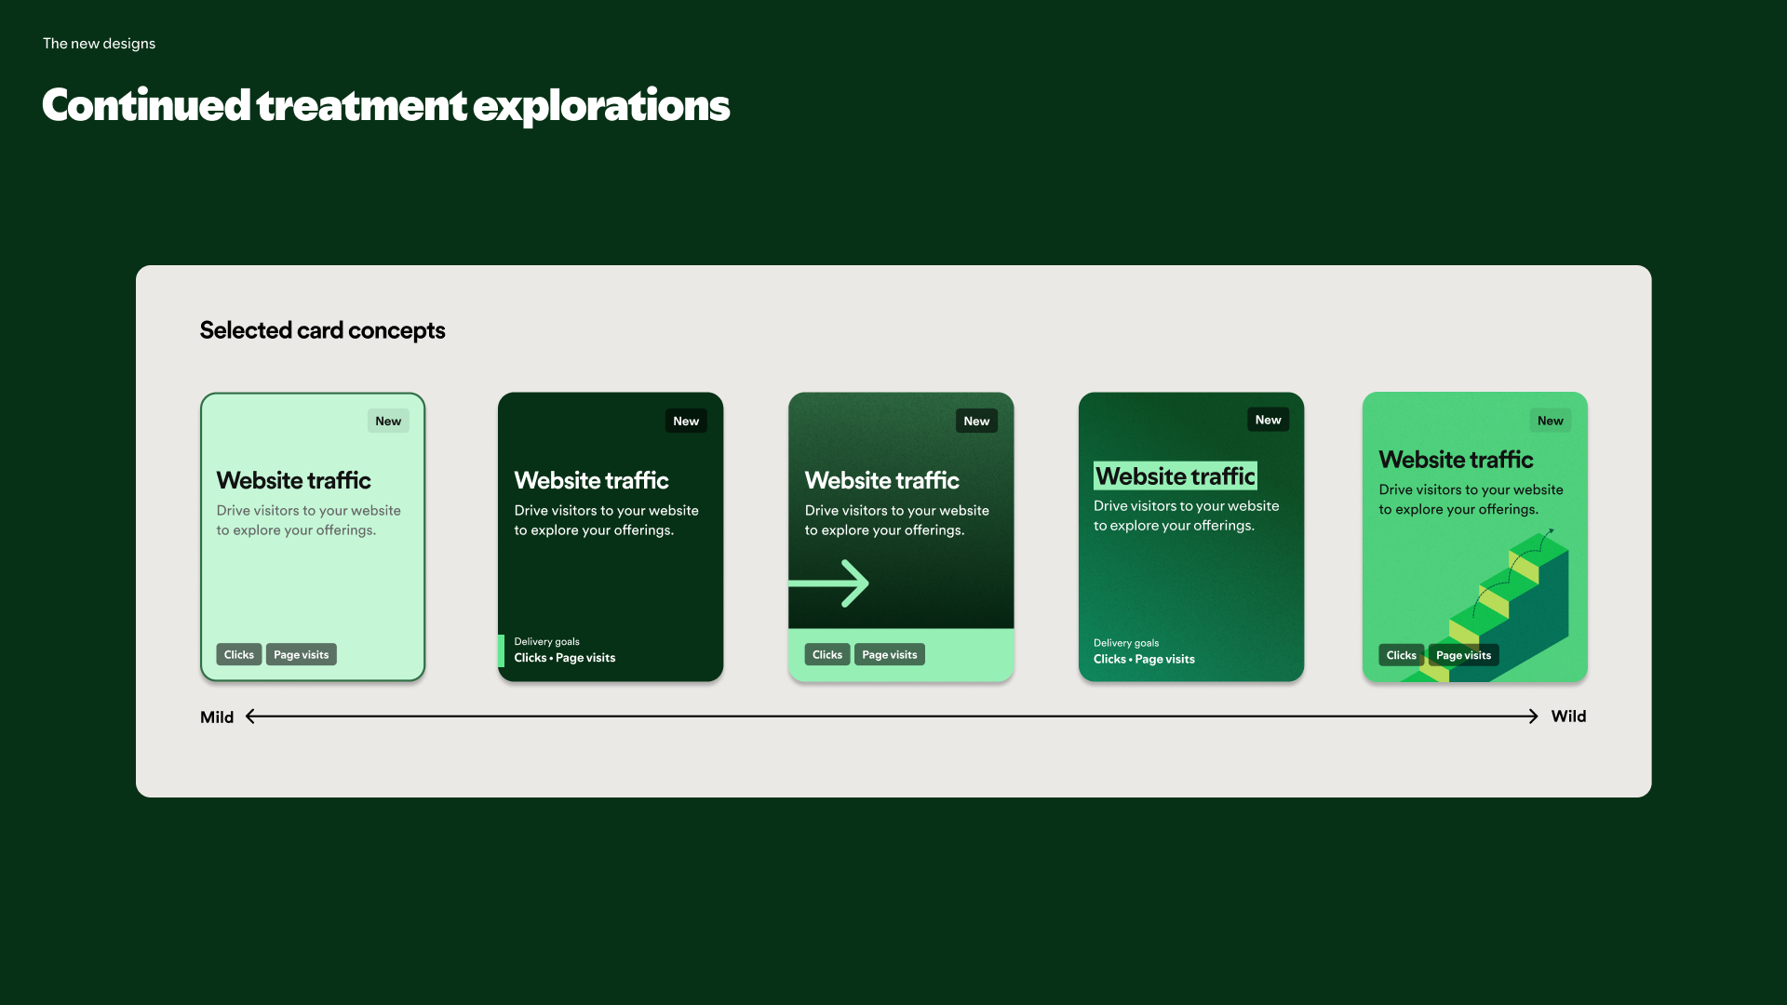The image size is (1787, 1005).
Task: Click Delivery goals label on the fourth card
Action: click(x=1126, y=643)
